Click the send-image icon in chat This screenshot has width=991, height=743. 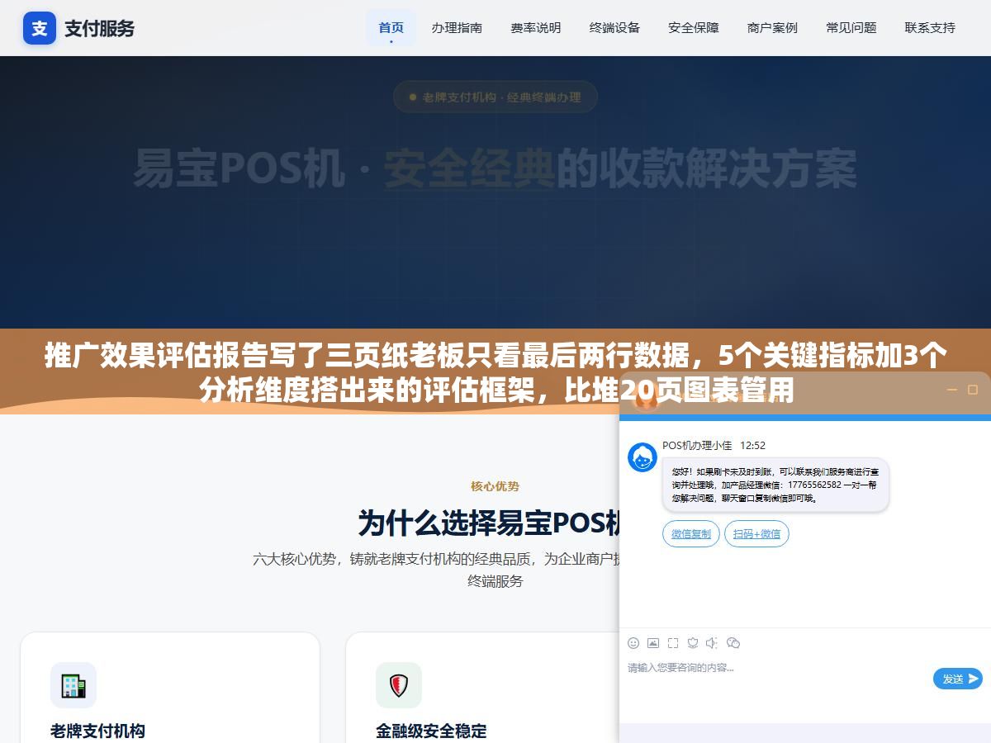pyautogui.click(x=653, y=643)
